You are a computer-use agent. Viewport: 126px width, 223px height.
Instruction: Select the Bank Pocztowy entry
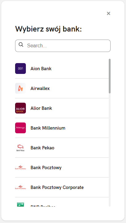point(62,167)
